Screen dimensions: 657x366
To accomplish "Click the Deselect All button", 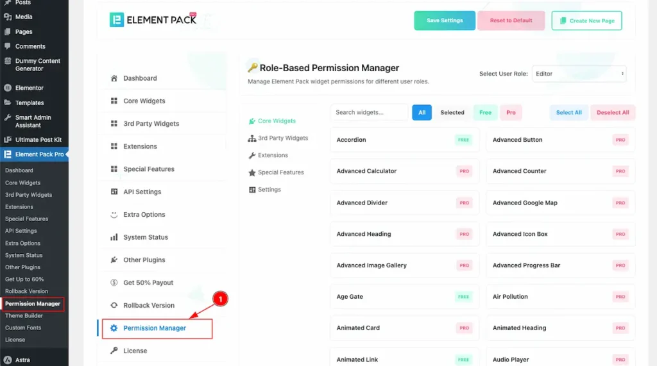I will point(613,113).
